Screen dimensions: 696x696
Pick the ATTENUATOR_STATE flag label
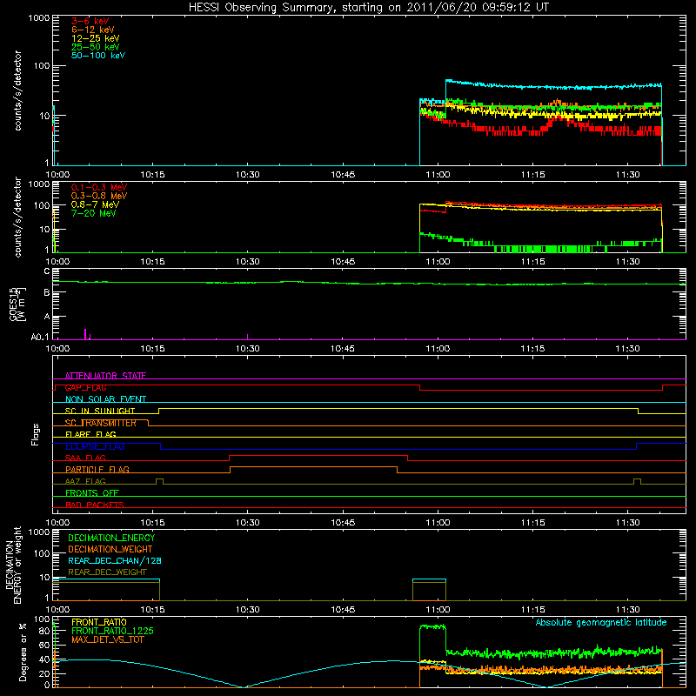pos(105,376)
